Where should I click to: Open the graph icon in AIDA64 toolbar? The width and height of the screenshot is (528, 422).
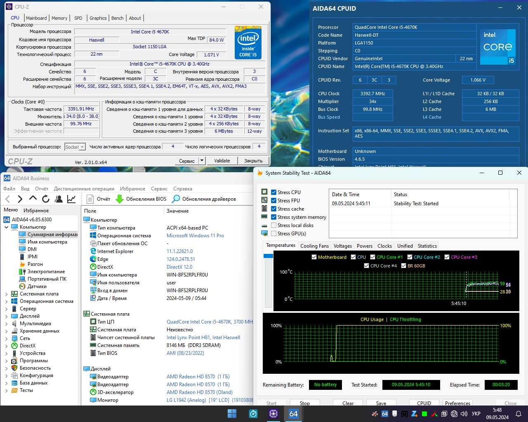click(71, 199)
